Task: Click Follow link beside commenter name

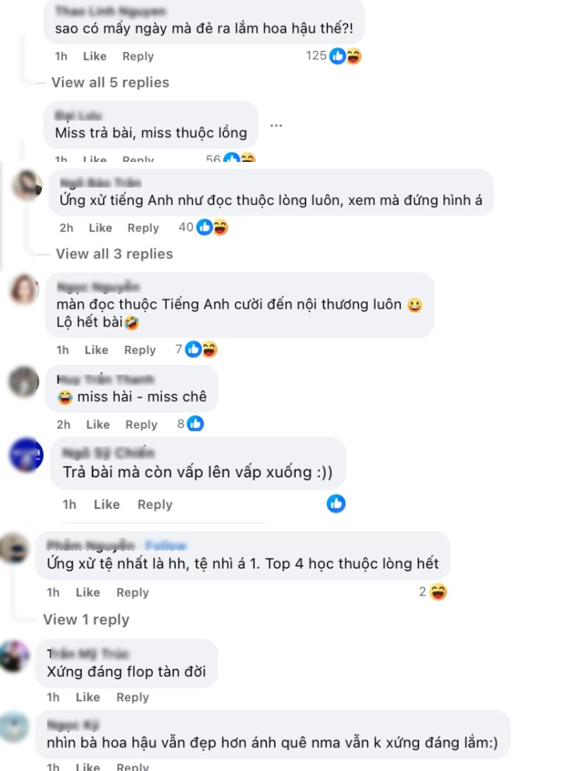Action: click(x=166, y=545)
